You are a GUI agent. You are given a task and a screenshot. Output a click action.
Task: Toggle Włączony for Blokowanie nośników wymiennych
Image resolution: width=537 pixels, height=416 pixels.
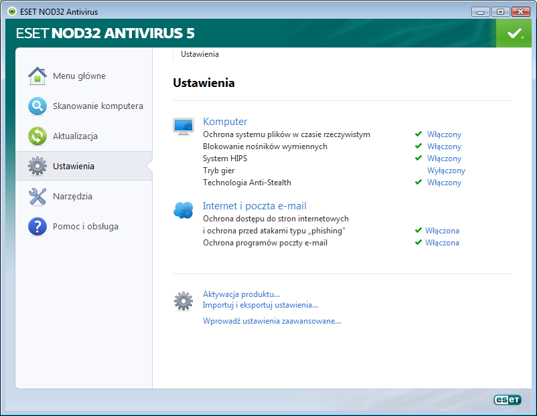(444, 146)
